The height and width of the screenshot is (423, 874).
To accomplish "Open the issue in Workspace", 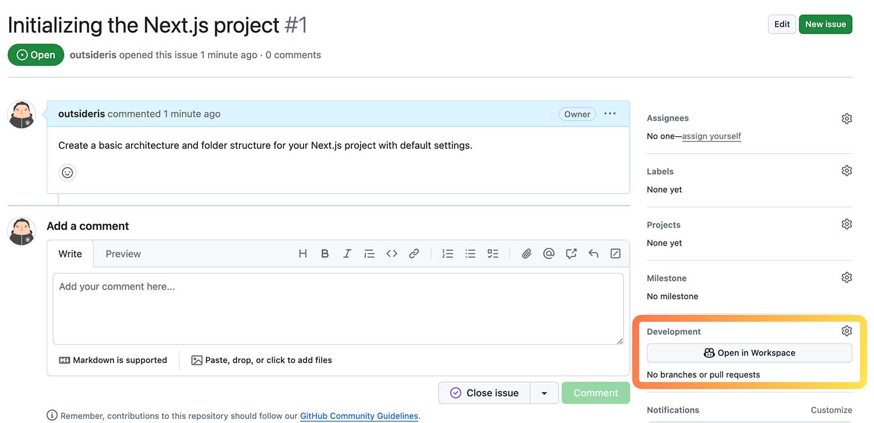I will pyautogui.click(x=749, y=353).
